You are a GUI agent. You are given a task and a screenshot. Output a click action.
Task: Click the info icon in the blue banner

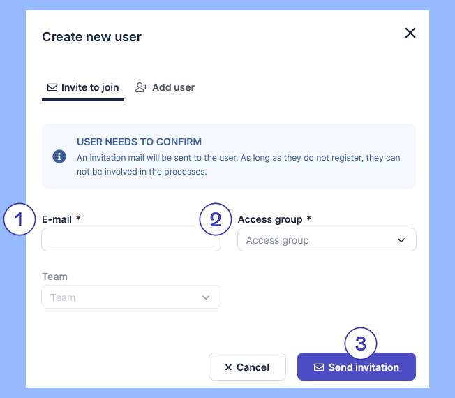tap(59, 156)
